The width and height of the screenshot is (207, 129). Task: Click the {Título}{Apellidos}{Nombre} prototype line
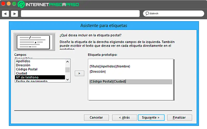110,66
